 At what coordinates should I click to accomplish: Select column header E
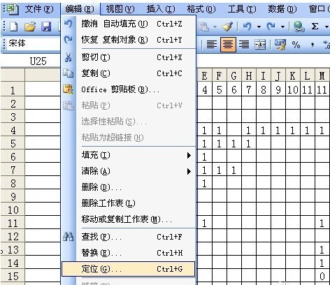(205, 75)
